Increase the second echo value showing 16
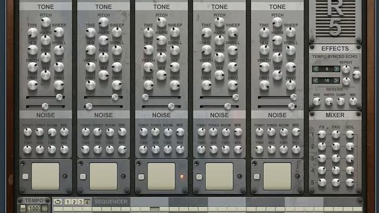This screenshot has width=379, height=213. point(336,80)
